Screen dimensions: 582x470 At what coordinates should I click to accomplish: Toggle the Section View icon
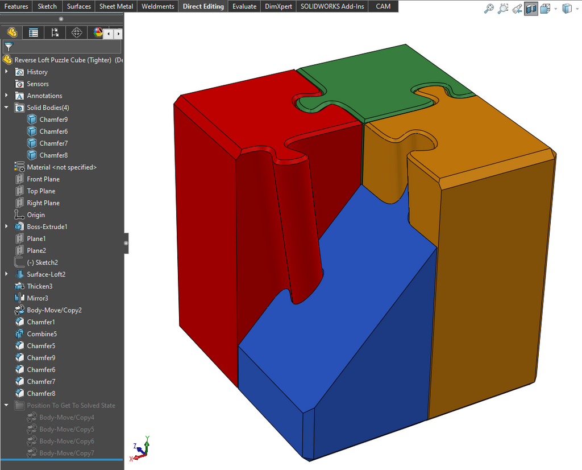[531, 9]
